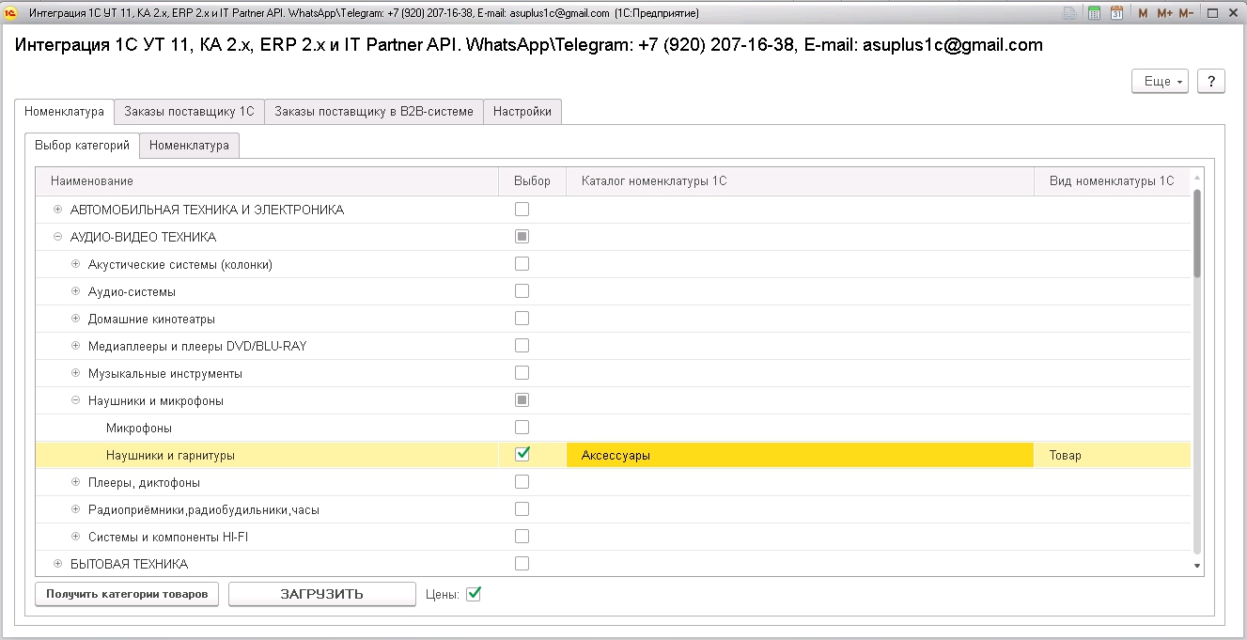1247x640 pixels.
Task: Click the M- memory subtract button
Action: pos(1186,13)
